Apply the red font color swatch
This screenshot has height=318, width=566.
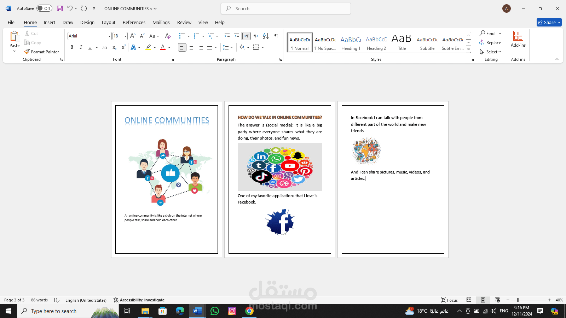[x=163, y=47]
